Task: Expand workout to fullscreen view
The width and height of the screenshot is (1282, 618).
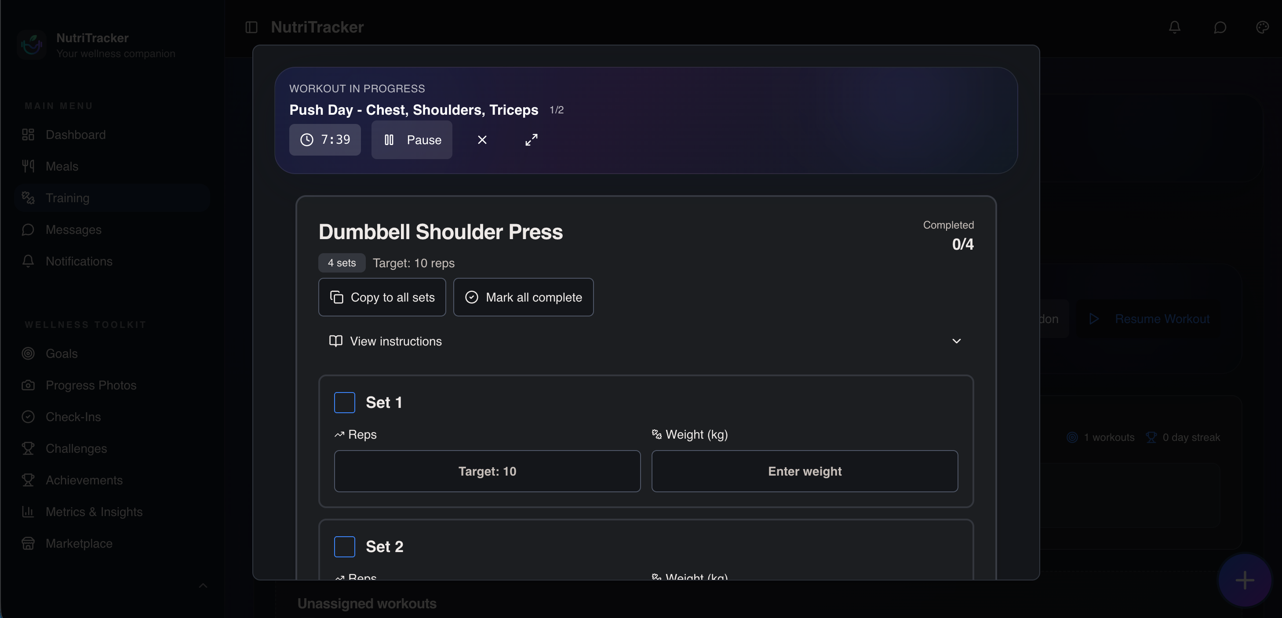Action: pyautogui.click(x=531, y=140)
